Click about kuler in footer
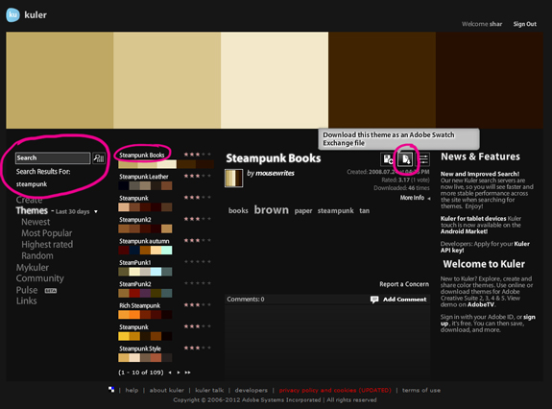The height and width of the screenshot is (409, 552). point(166,390)
